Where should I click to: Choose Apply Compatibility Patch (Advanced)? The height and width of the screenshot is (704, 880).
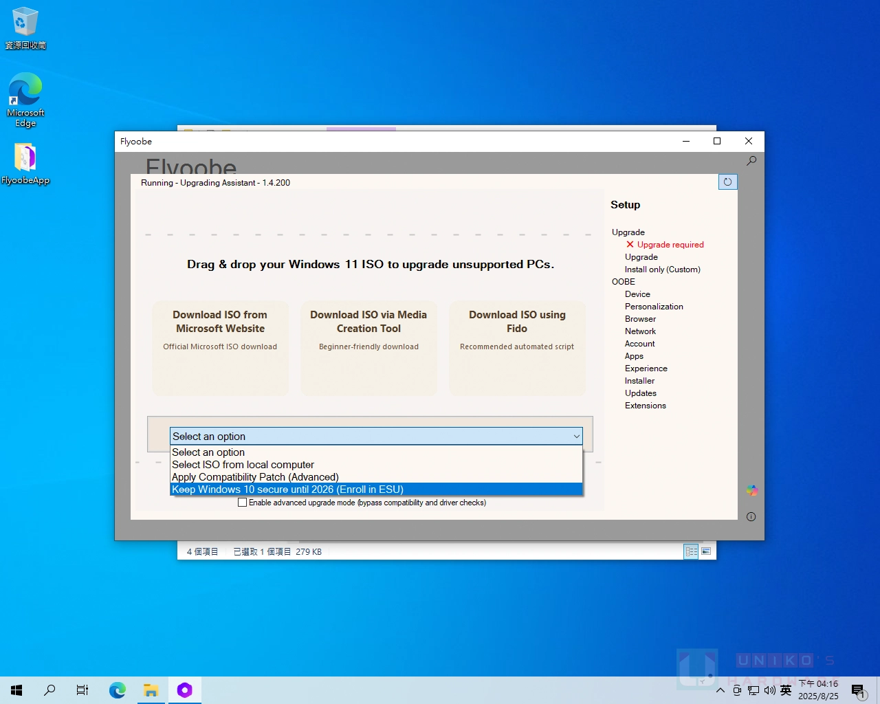(376, 477)
